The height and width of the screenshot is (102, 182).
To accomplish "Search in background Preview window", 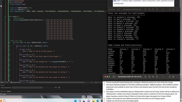I will click(x=177, y=9).
